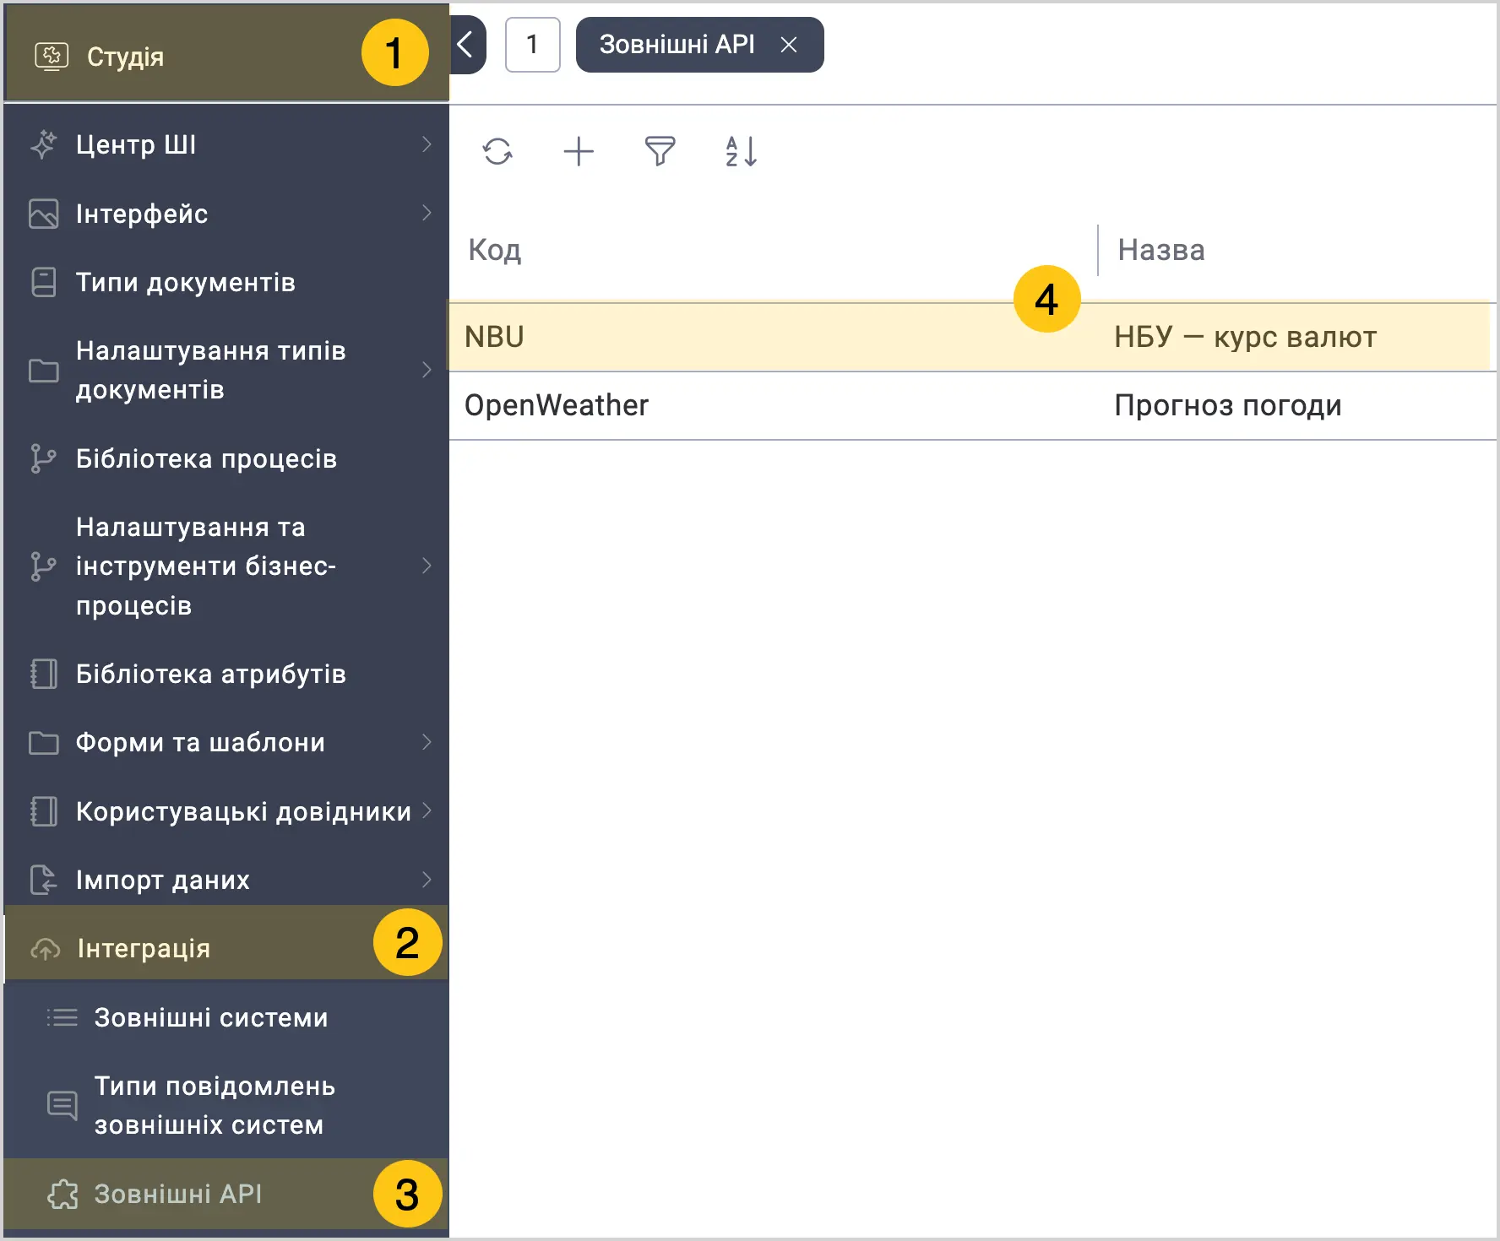Screen dimensions: 1500x1241
Task: Expand the Центр ШІ menu chevron
Action: click(x=427, y=144)
